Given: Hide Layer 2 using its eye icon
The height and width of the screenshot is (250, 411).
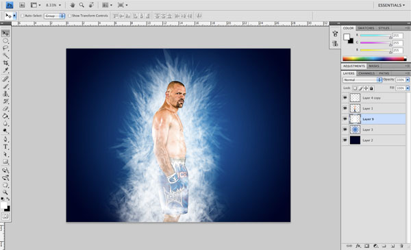Looking at the screenshot, I should pos(345,140).
